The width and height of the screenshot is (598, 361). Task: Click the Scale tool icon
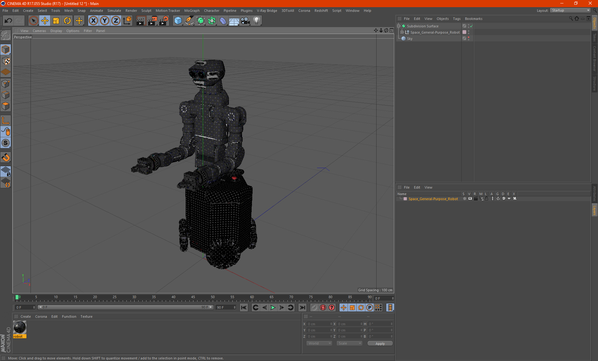[x=56, y=21]
